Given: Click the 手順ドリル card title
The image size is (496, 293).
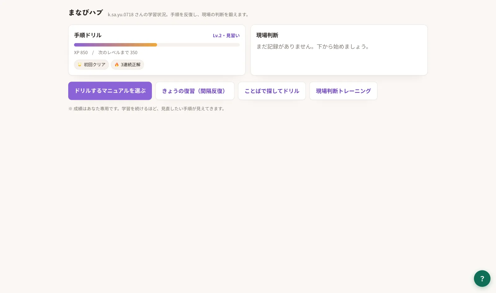Looking at the screenshot, I should 88,35.
